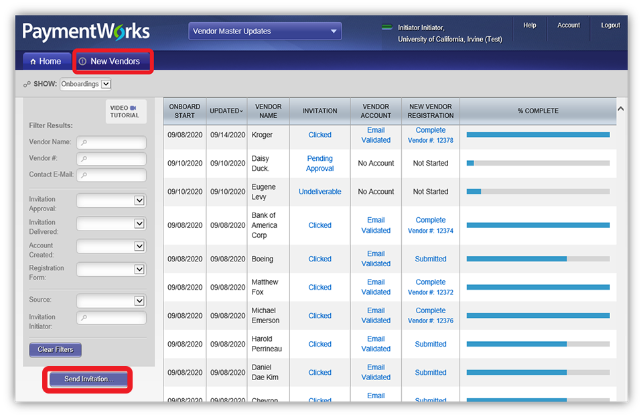The image size is (643, 417).
Task: Open the Vendor Master Updates dropdown
Action: (x=265, y=32)
